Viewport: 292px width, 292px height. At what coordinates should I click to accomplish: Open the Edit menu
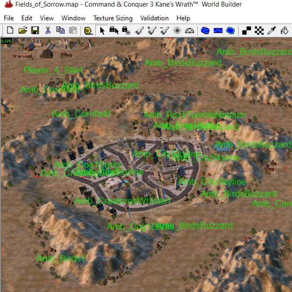pos(27,18)
